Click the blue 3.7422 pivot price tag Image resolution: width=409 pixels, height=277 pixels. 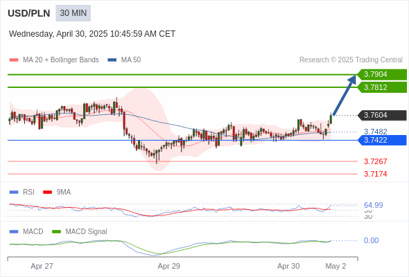tap(382, 140)
